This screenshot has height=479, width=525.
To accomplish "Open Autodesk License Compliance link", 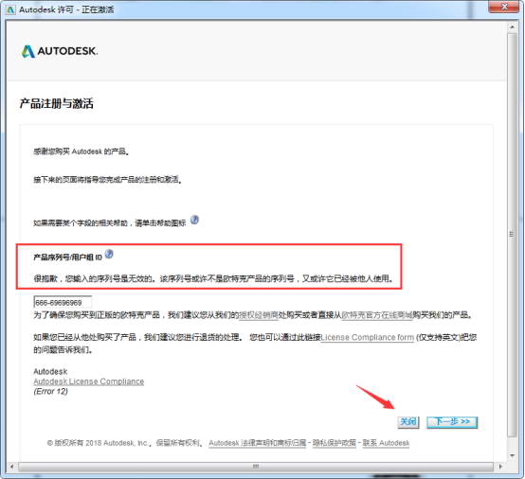I will click(x=89, y=381).
